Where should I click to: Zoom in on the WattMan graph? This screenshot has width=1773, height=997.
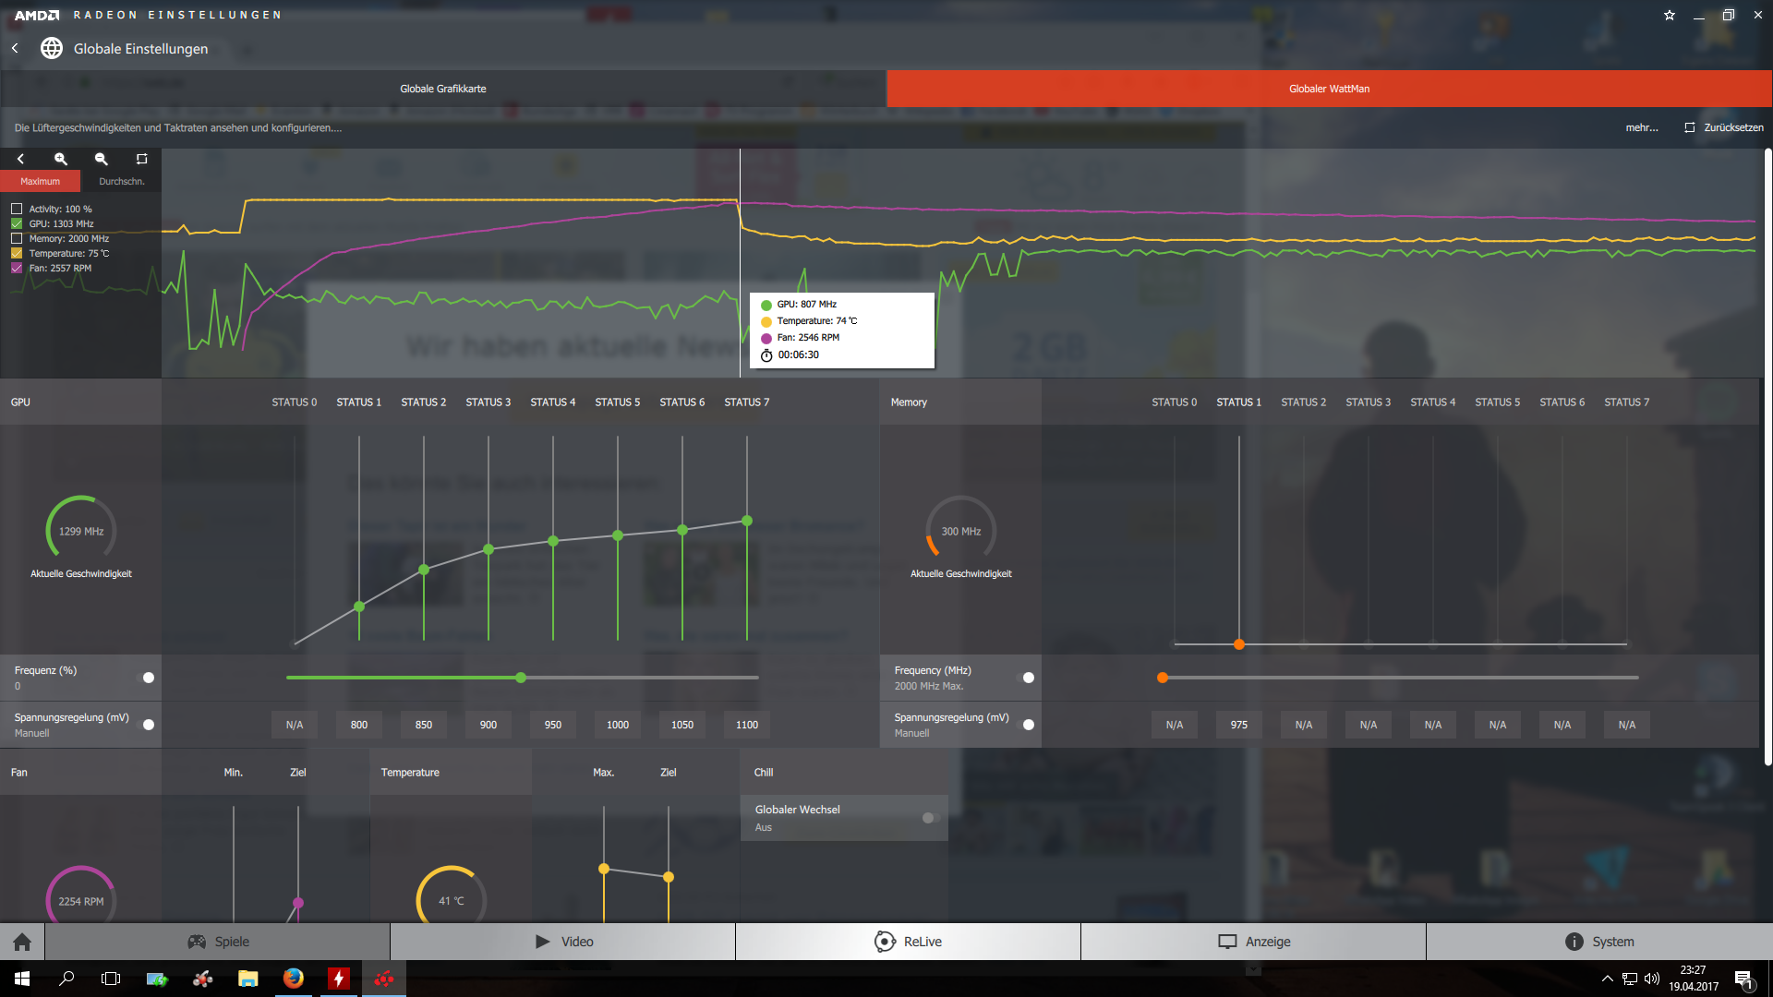pos(61,159)
